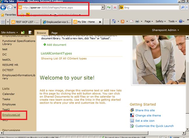The width and height of the screenshot is (189, 138).
Task: Click the Add document link
Action: coord(56,45)
